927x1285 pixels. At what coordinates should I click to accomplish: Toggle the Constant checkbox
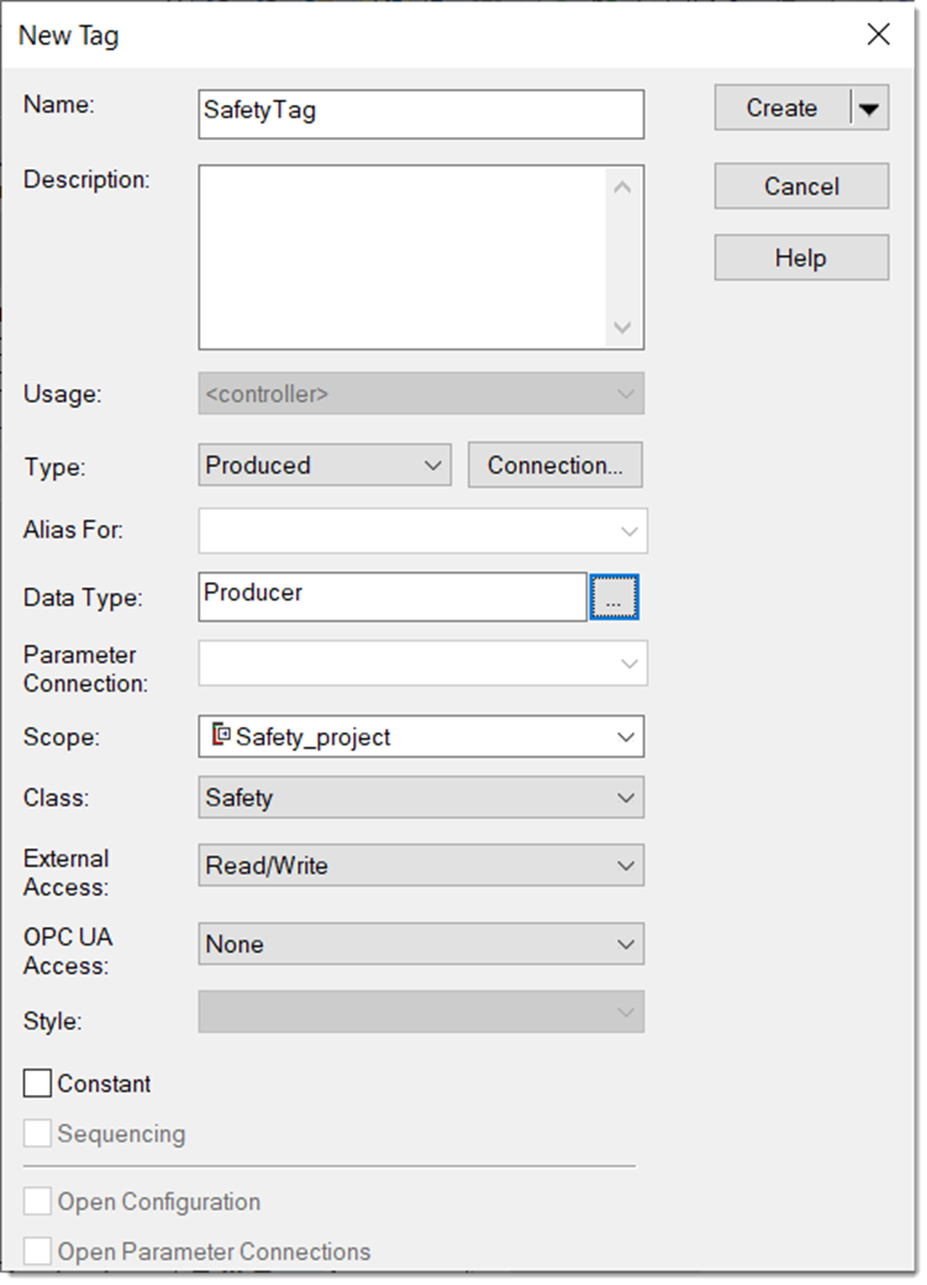click(x=37, y=1084)
